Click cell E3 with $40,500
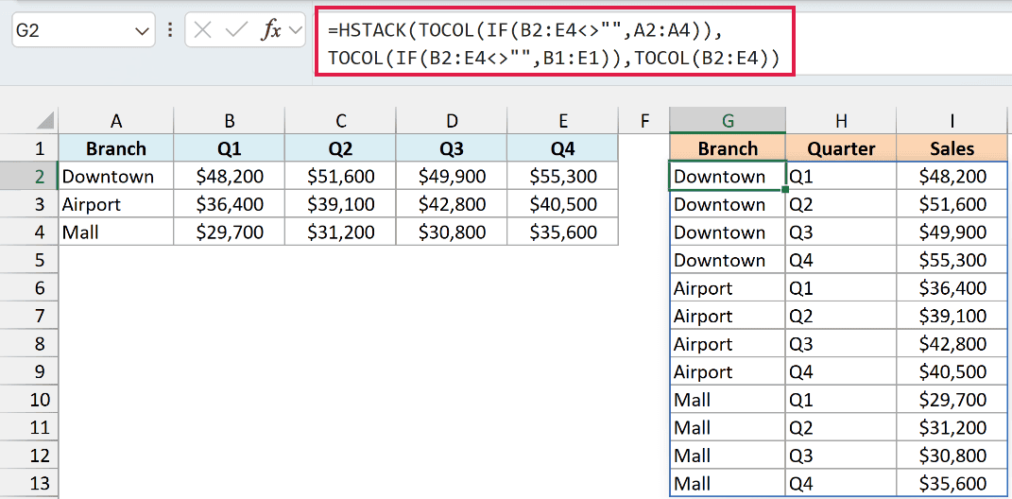The height and width of the screenshot is (499, 1012). [563, 204]
